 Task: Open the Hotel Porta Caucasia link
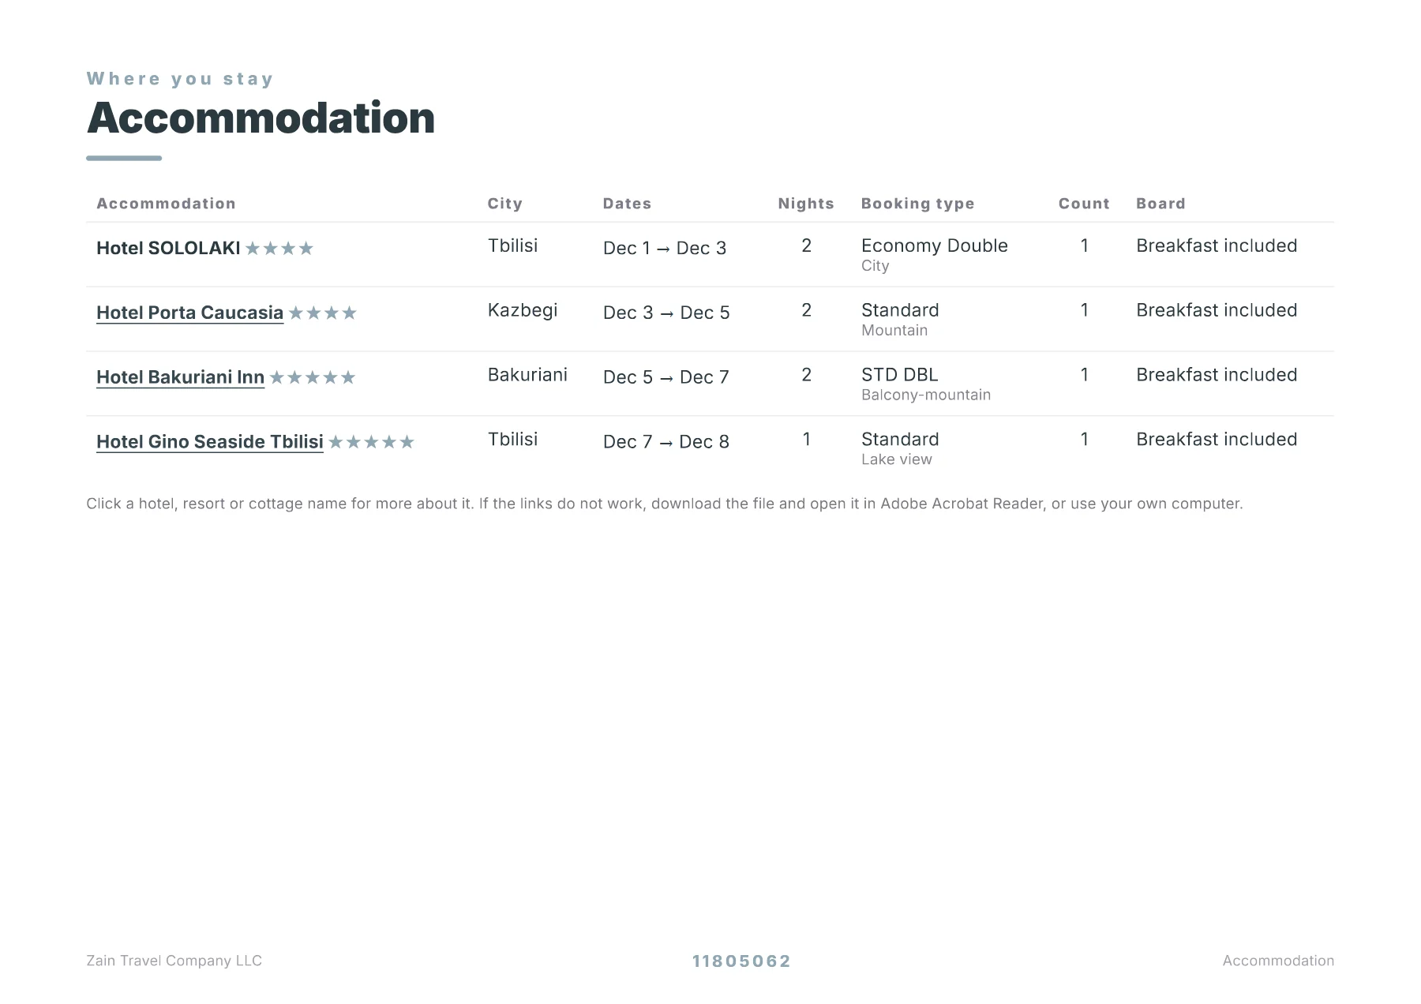tap(189, 313)
